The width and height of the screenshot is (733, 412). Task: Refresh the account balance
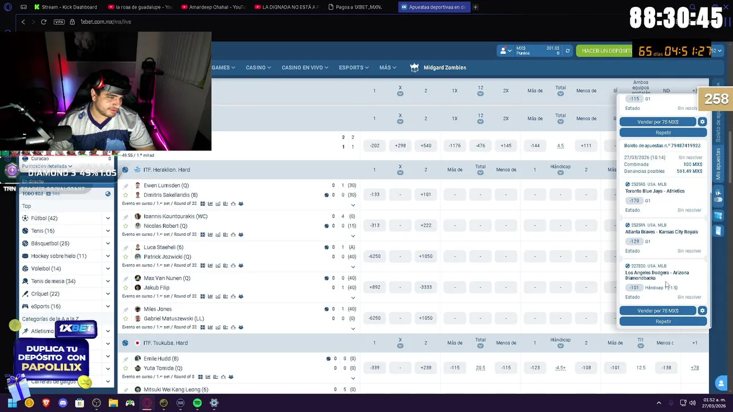point(568,51)
